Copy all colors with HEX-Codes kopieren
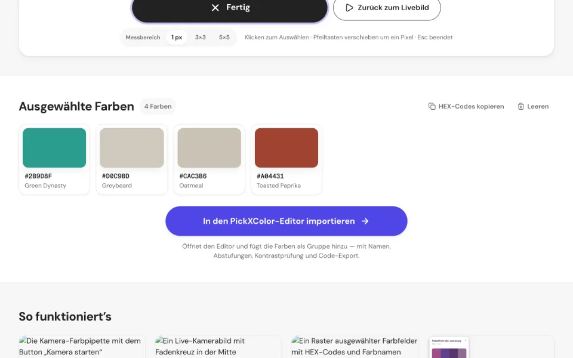Viewport: 573px width, 358px height. 466,106
